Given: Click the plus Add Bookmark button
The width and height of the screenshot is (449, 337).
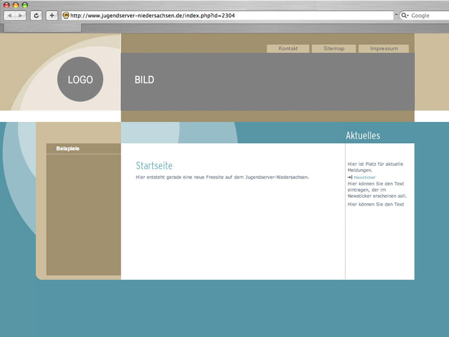Looking at the screenshot, I should [52, 16].
